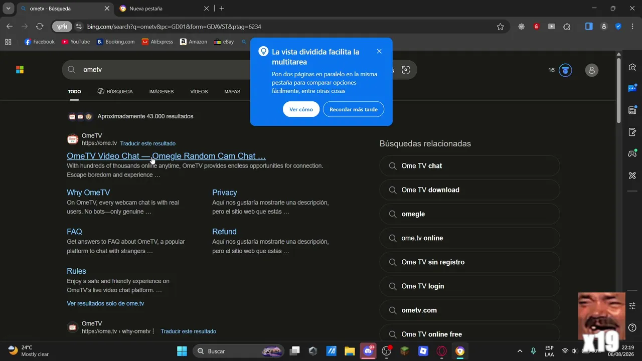The image size is (642, 361).
Task: Open the sidebar games controller icon
Action: point(632,153)
